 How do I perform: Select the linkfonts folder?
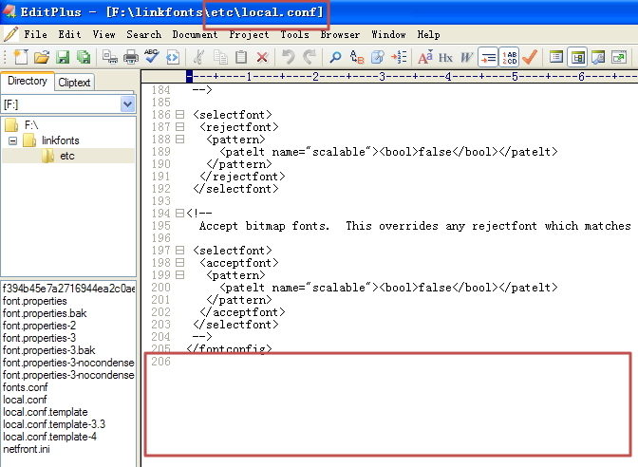pos(60,140)
